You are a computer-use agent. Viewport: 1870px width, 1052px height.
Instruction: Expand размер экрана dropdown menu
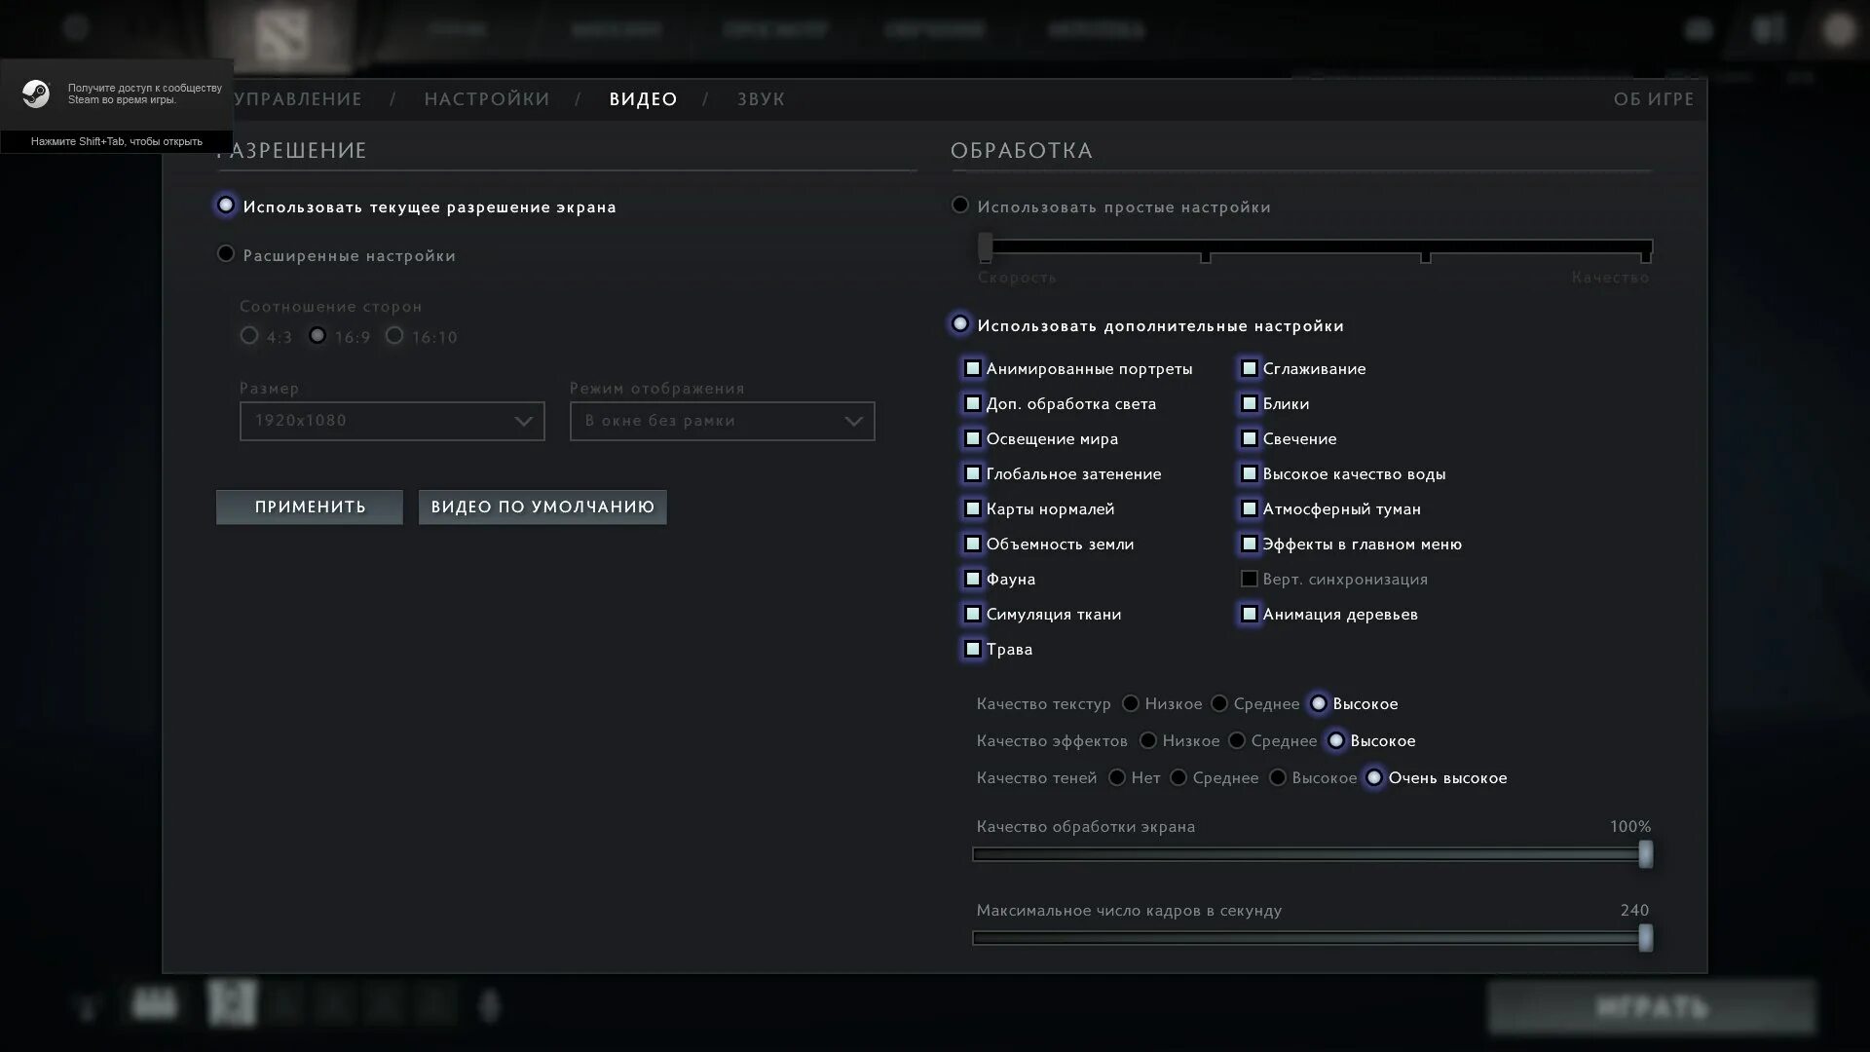point(392,420)
